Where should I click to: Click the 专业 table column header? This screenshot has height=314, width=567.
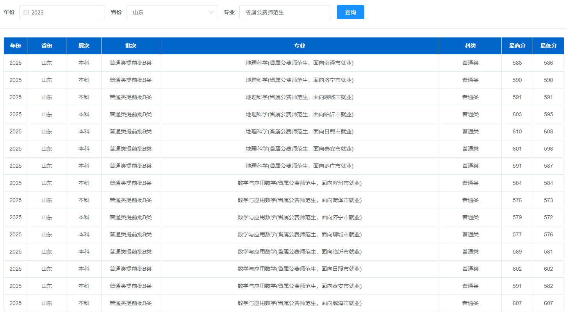300,46
